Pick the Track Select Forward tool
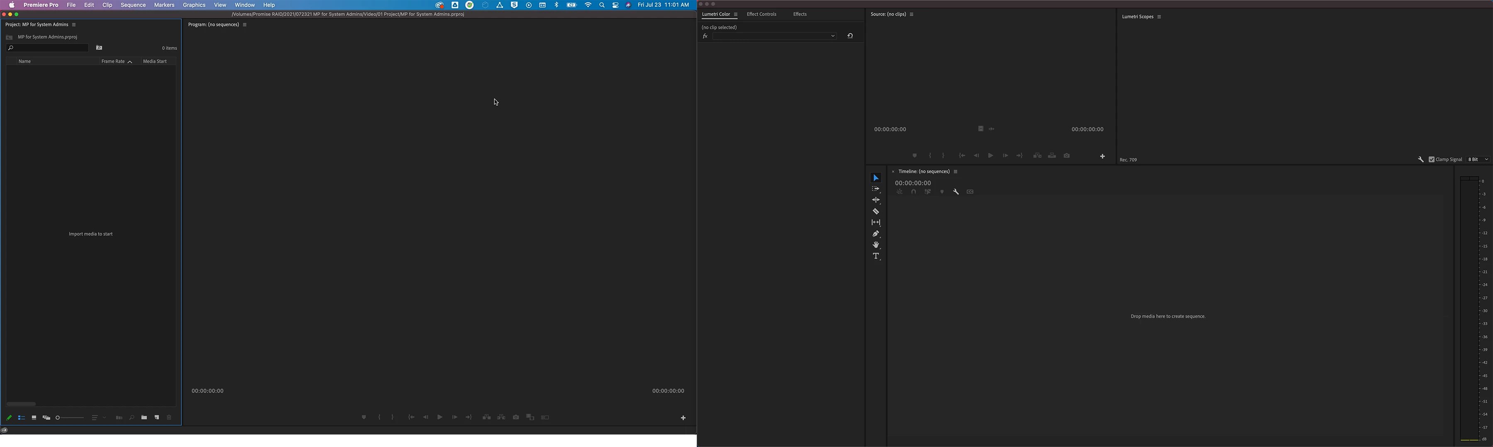 coord(876,189)
